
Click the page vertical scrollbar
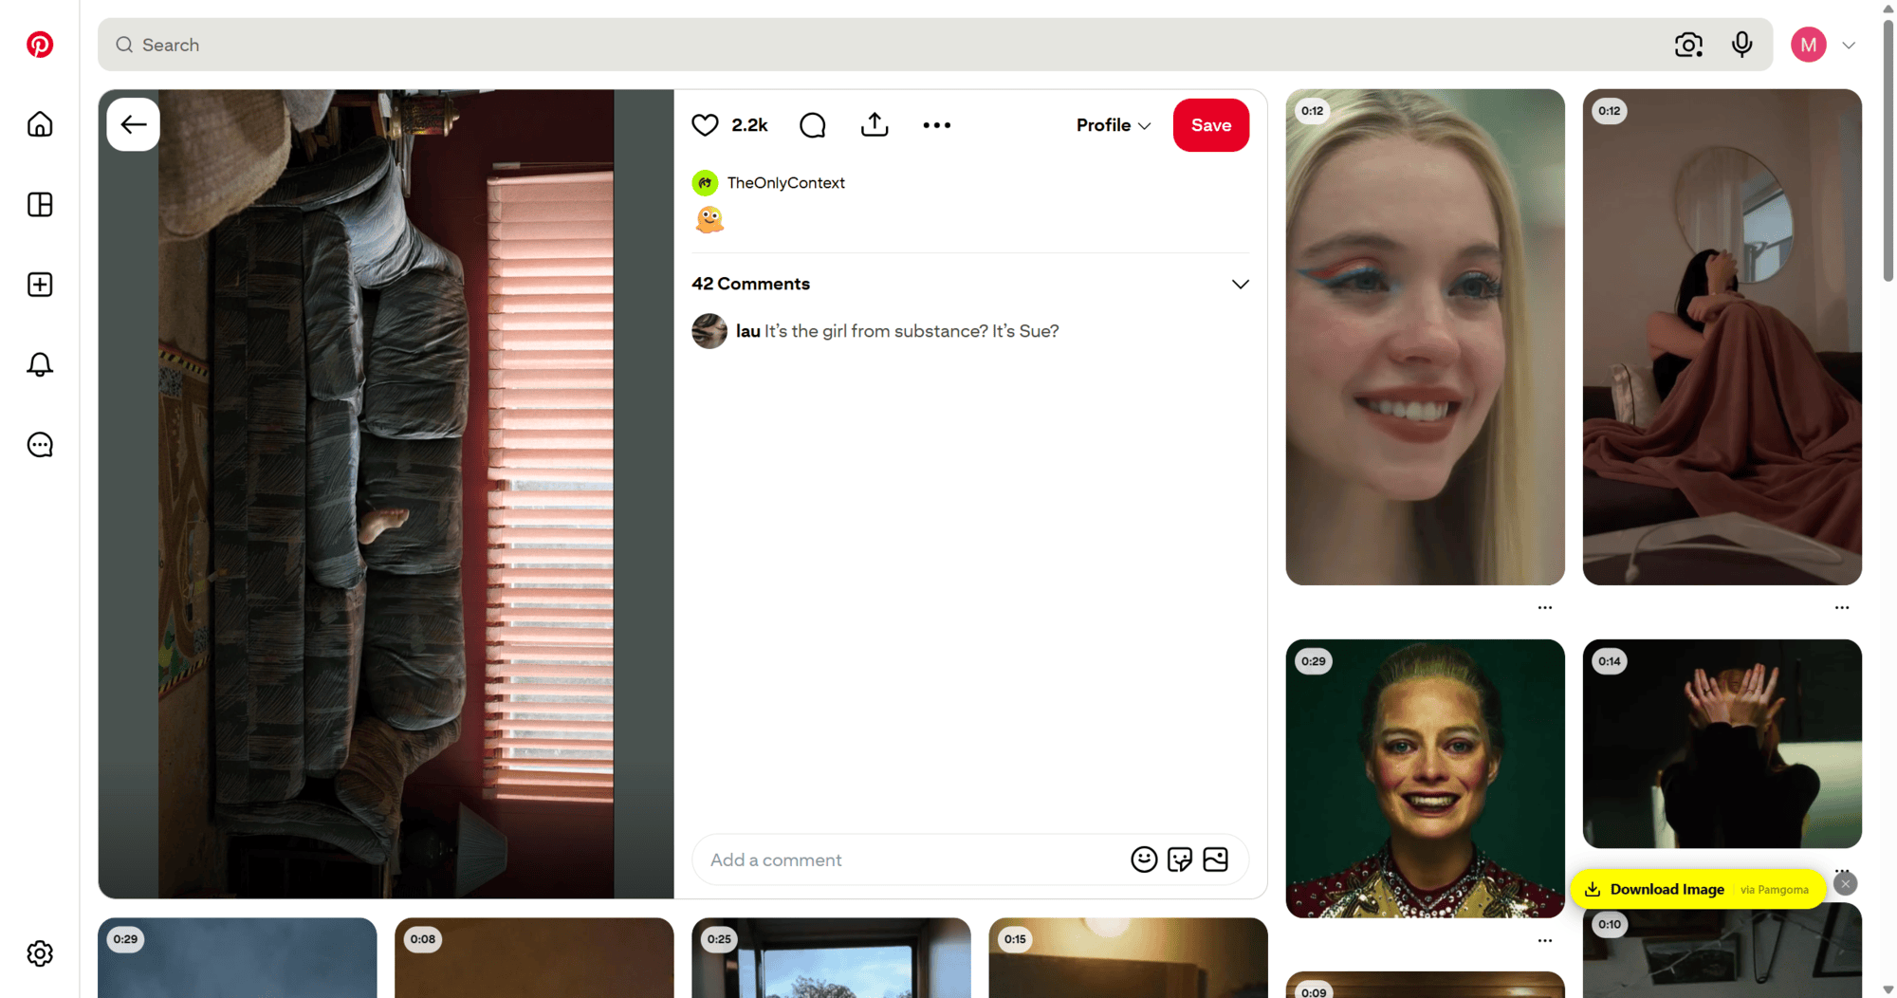click(x=1888, y=152)
